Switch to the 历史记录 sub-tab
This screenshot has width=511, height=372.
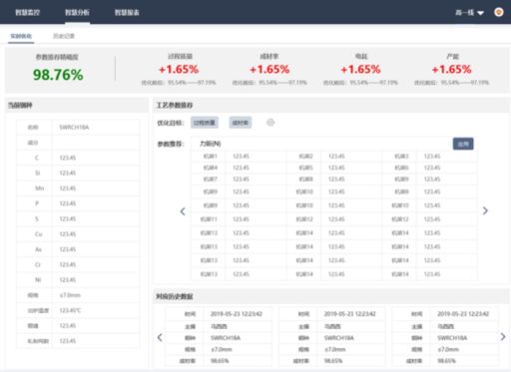[x=64, y=36]
